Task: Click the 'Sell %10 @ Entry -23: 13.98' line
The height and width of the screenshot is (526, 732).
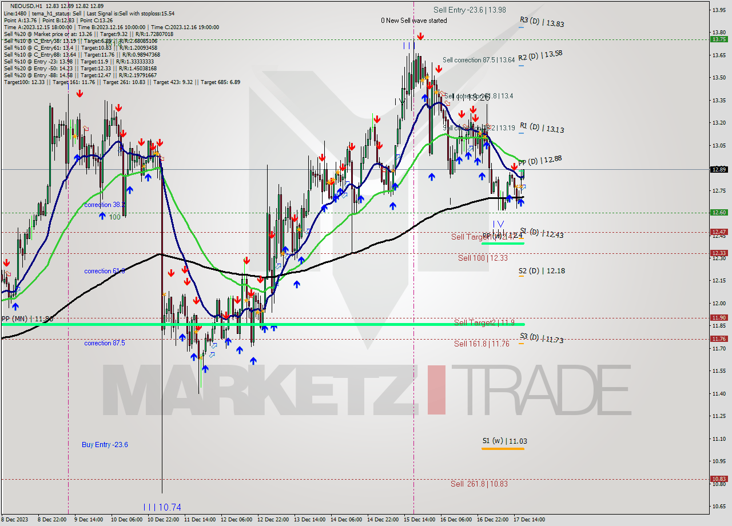Action: click(x=39, y=61)
